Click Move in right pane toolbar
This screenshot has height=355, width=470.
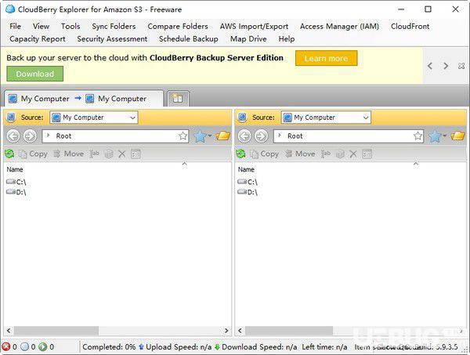tap(300, 154)
